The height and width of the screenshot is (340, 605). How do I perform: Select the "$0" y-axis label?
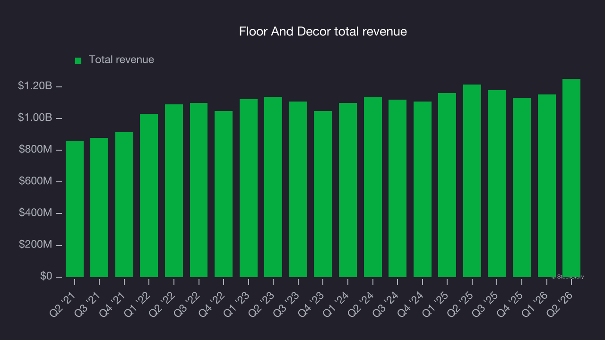pos(45,276)
